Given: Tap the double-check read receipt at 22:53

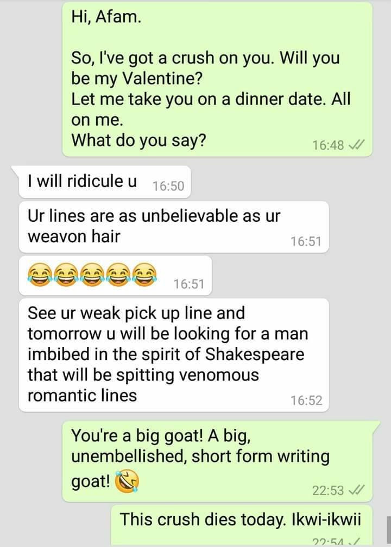Looking at the screenshot, I should coord(357,490).
